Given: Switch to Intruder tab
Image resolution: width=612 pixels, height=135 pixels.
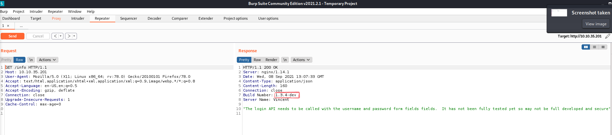Looking at the screenshot, I should (78, 18).
